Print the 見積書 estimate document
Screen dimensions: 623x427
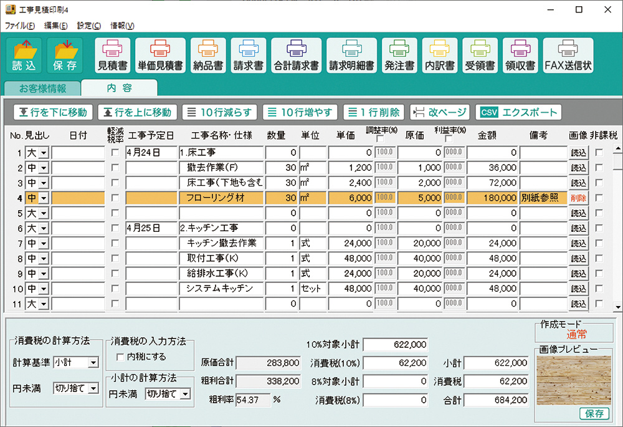click(x=113, y=55)
